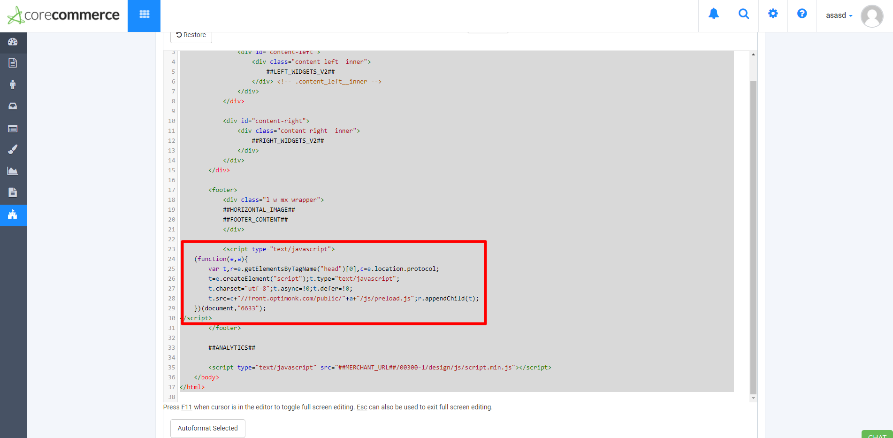Click the createElement("script") code line
Screen dimensions: 893x438
[x=304, y=279]
